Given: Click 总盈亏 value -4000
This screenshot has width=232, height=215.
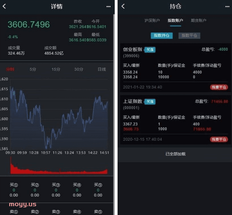Looking at the screenshot, I should pos(223,49).
